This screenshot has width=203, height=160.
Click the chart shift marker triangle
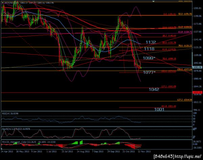(x=154, y=1)
